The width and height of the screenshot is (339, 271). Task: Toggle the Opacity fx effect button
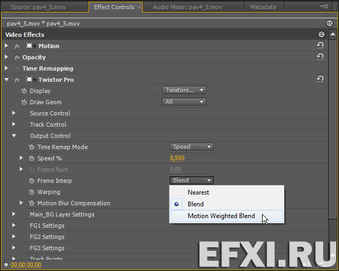(17, 57)
